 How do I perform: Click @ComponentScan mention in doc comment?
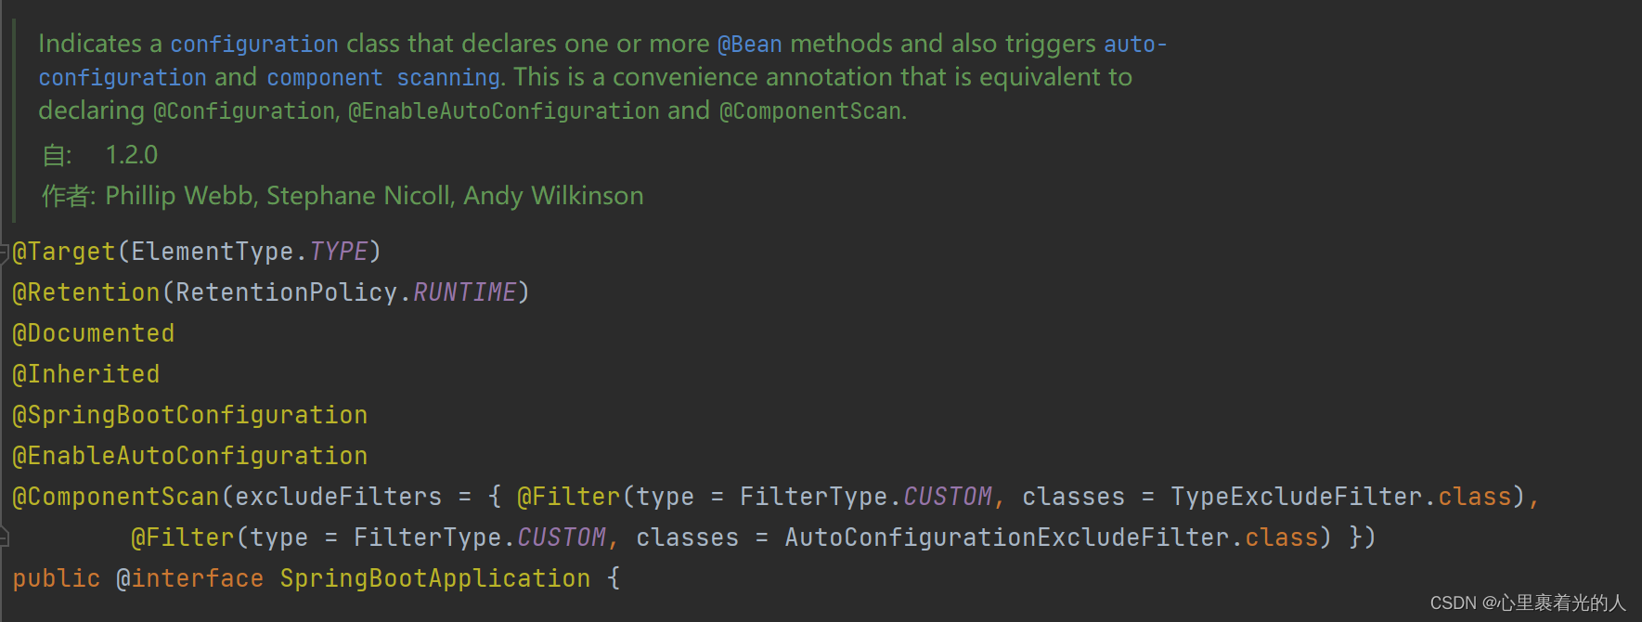(811, 110)
